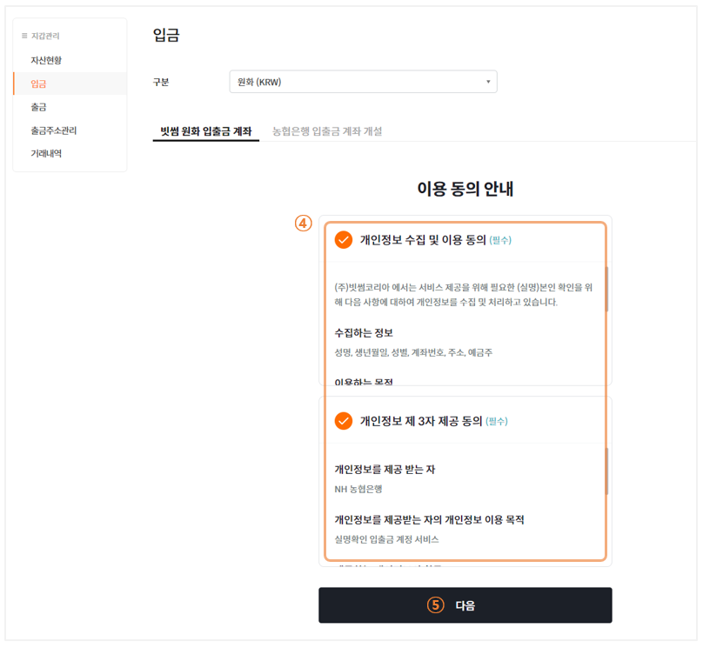This screenshot has height=648, width=703.
Task: Click the 수집하는 정보 heading
Action: pyautogui.click(x=364, y=333)
